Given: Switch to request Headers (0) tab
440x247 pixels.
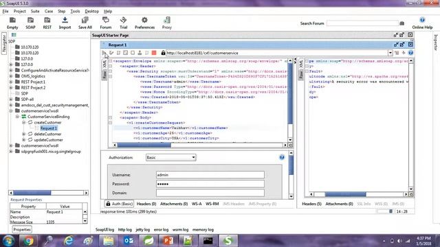Looking at the screenshot, I should click(146, 204).
